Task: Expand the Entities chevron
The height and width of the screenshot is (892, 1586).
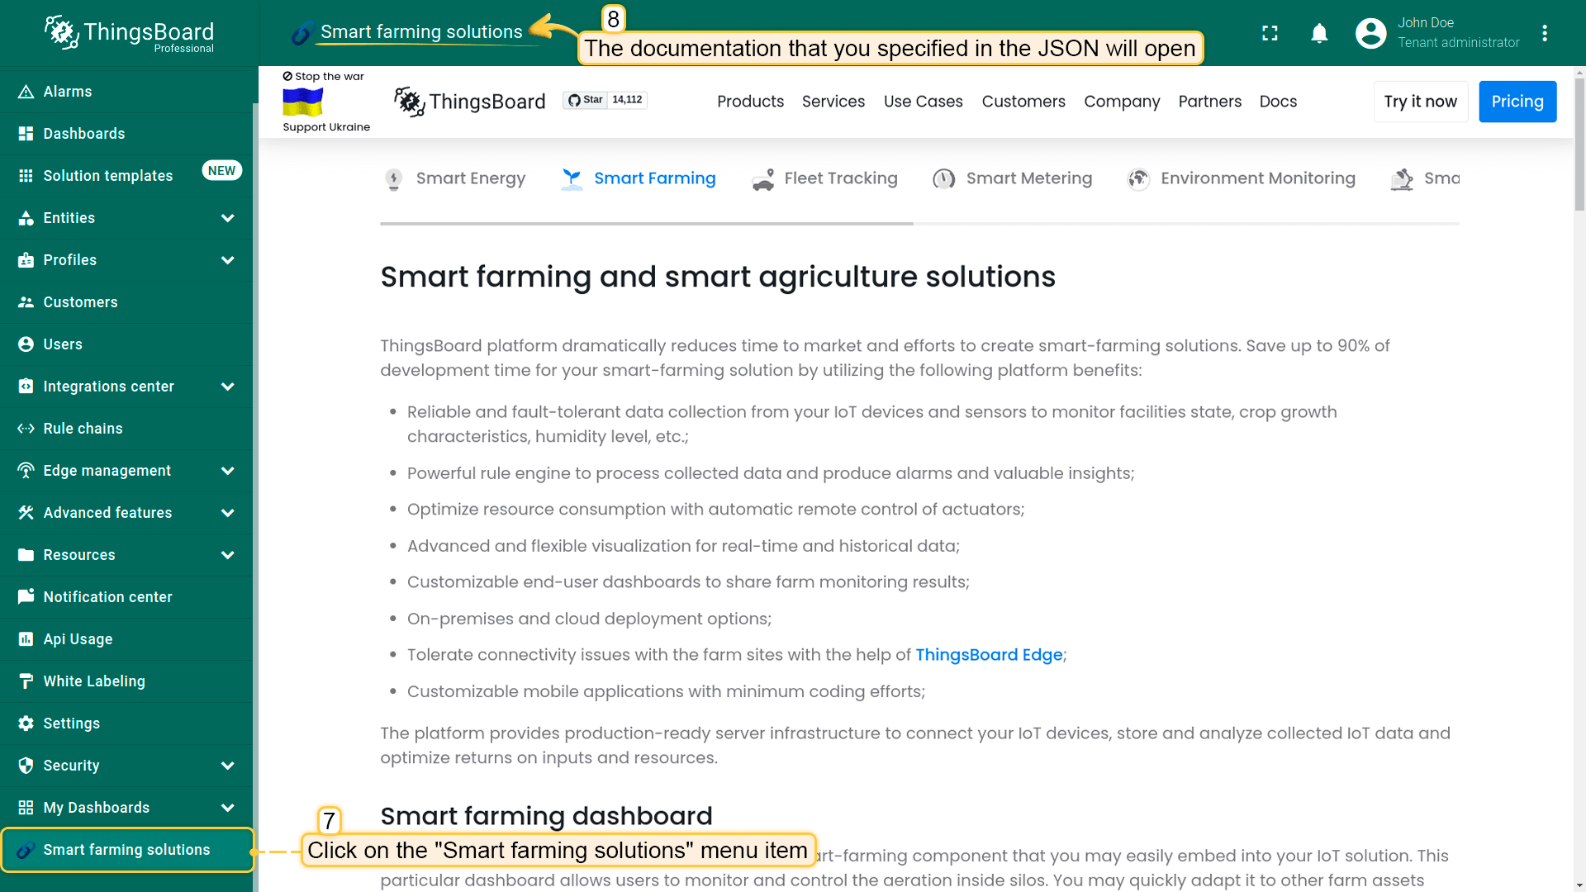Action: (228, 218)
